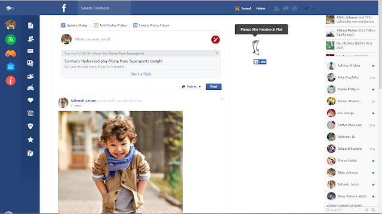This screenshot has height=214, width=382.
Task: Open the Public audience dropdown
Action: click(x=192, y=87)
